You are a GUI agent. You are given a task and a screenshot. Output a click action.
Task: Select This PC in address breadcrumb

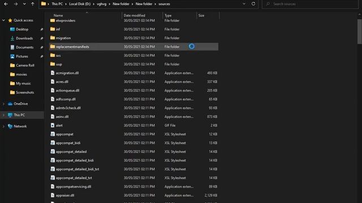click(57, 4)
